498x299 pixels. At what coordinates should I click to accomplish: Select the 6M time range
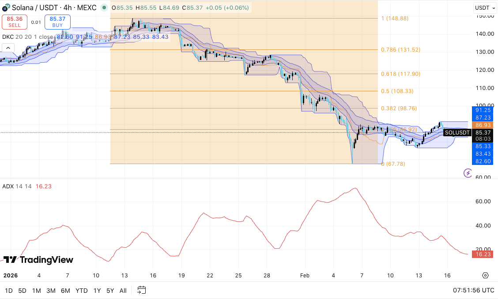click(65, 291)
